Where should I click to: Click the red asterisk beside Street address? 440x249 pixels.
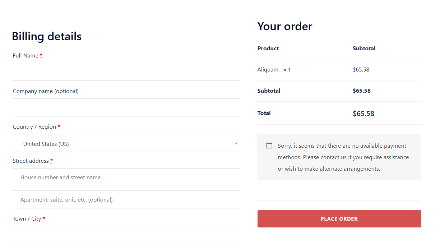[x=51, y=161]
